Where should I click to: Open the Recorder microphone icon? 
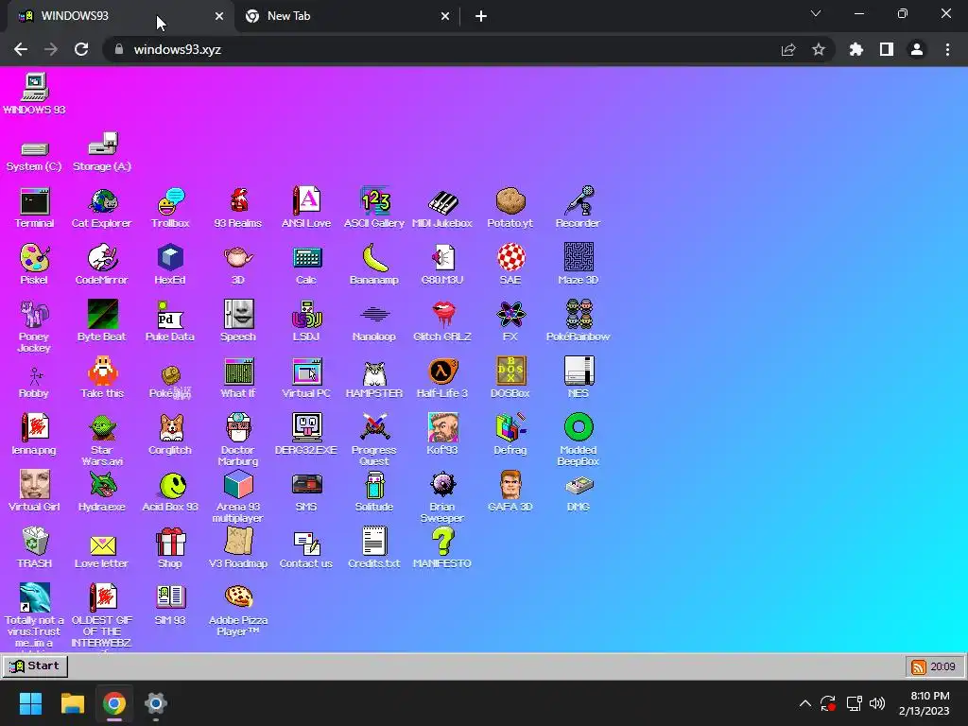tap(578, 208)
